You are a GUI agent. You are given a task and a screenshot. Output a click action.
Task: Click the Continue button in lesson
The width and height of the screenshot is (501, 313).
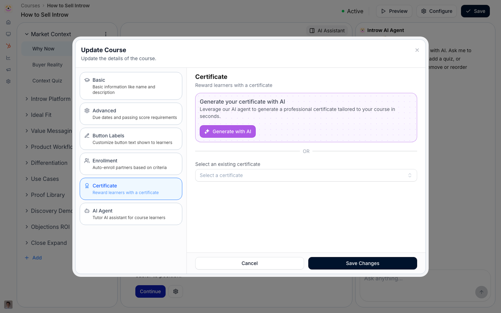[150, 291]
